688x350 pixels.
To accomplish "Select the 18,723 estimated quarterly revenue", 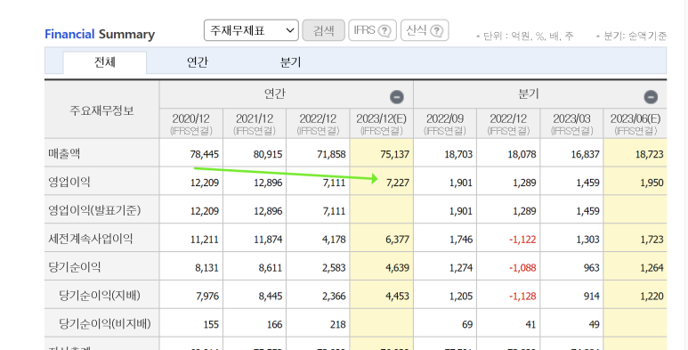I will (x=649, y=154).
